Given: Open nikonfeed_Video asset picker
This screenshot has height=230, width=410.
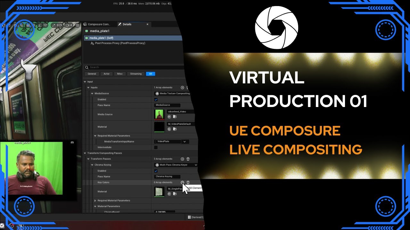Looking at the screenshot, I should (181, 111).
